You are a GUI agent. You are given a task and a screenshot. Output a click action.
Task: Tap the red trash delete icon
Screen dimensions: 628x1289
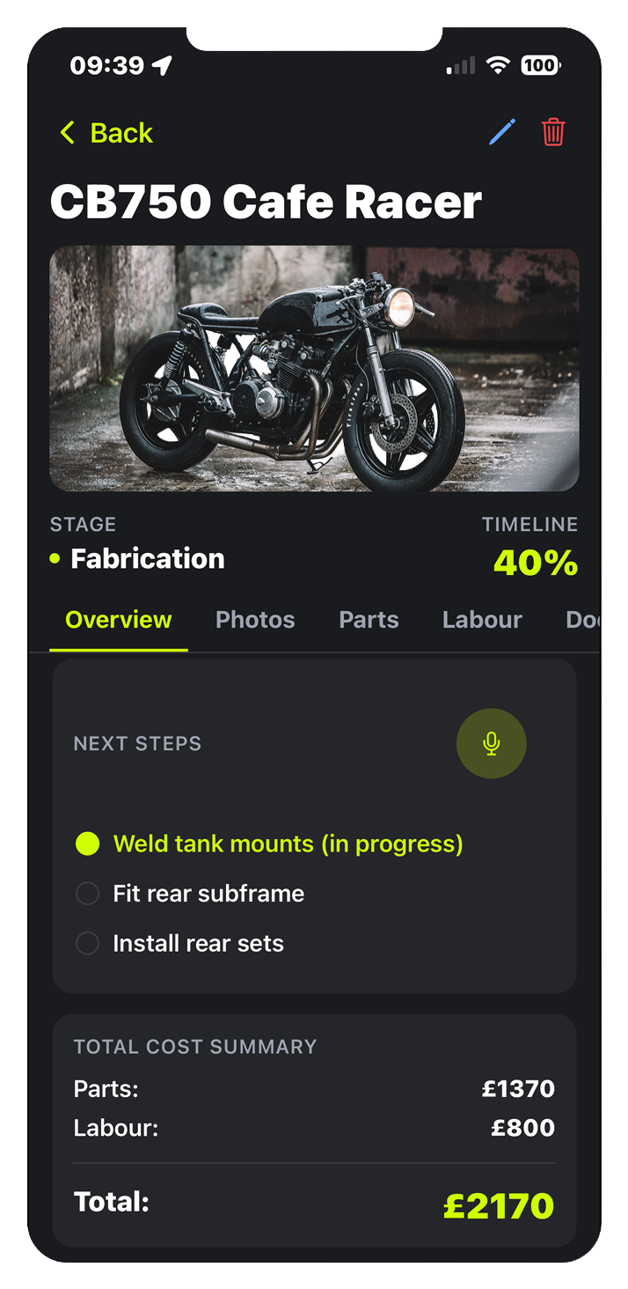coord(553,132)
